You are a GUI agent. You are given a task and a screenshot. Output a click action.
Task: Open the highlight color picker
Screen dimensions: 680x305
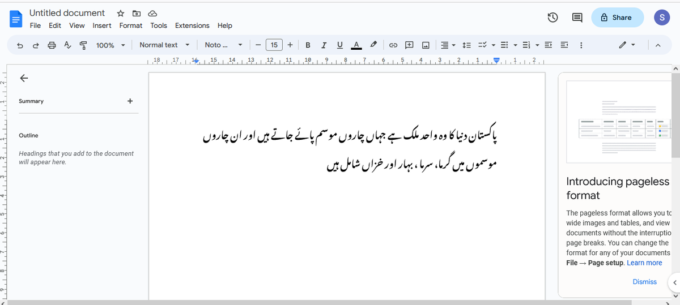(x=373, y=45)
